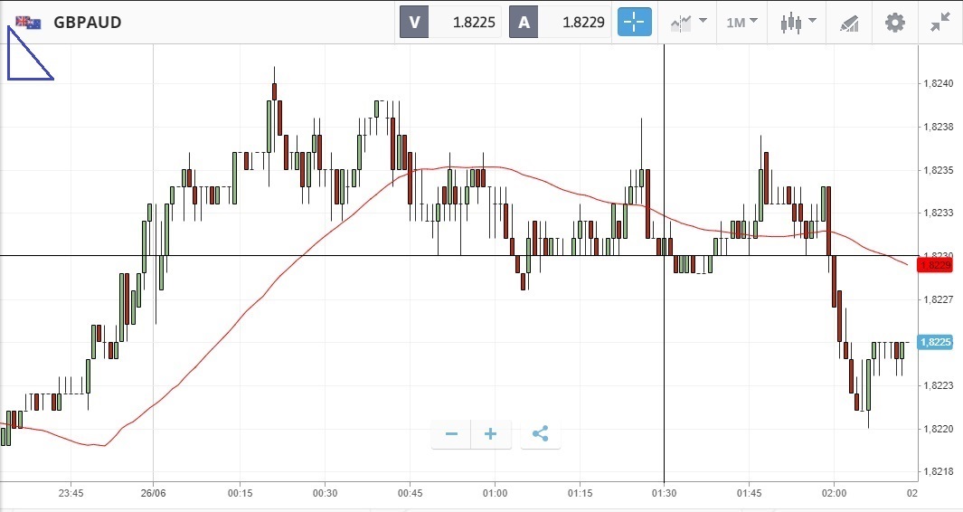Zoom out with the minus button
This screenshot has width=963, height=512.
tap(451, 434)
